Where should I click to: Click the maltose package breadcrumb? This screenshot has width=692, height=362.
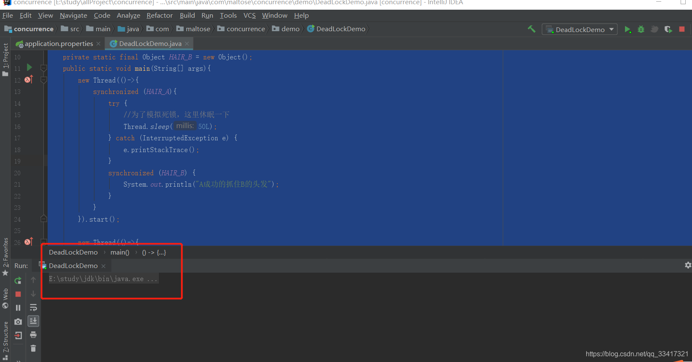pos(193,29)
